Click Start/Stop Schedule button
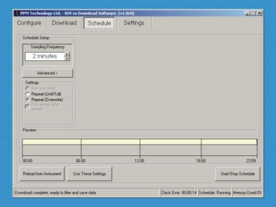Viewport: 276px width, 207px height. point(237,174)
